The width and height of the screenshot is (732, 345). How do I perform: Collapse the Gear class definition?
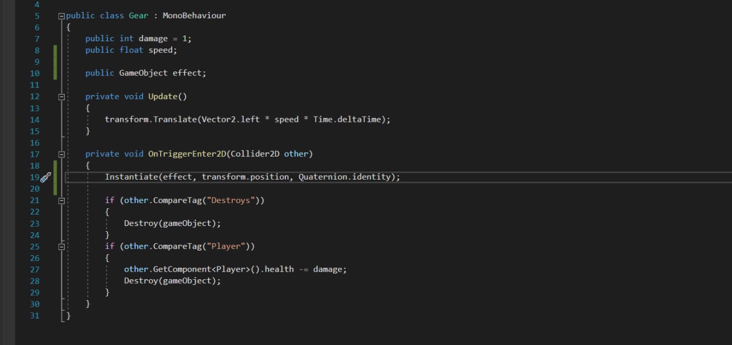(61, 16)
